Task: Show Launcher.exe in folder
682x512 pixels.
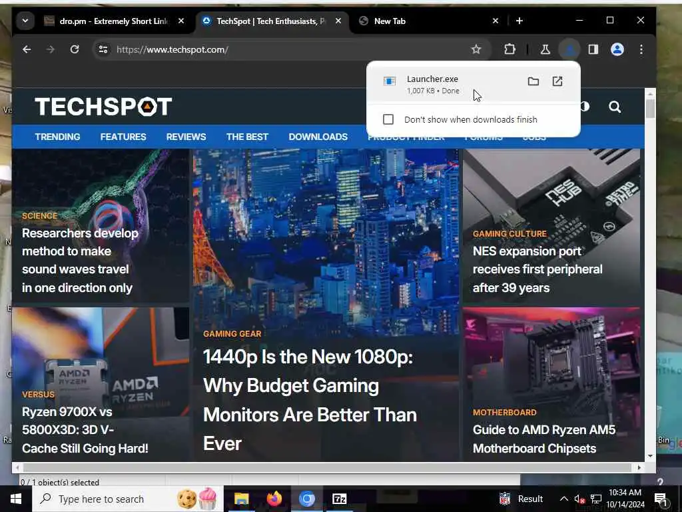Action: coord(533,81)
